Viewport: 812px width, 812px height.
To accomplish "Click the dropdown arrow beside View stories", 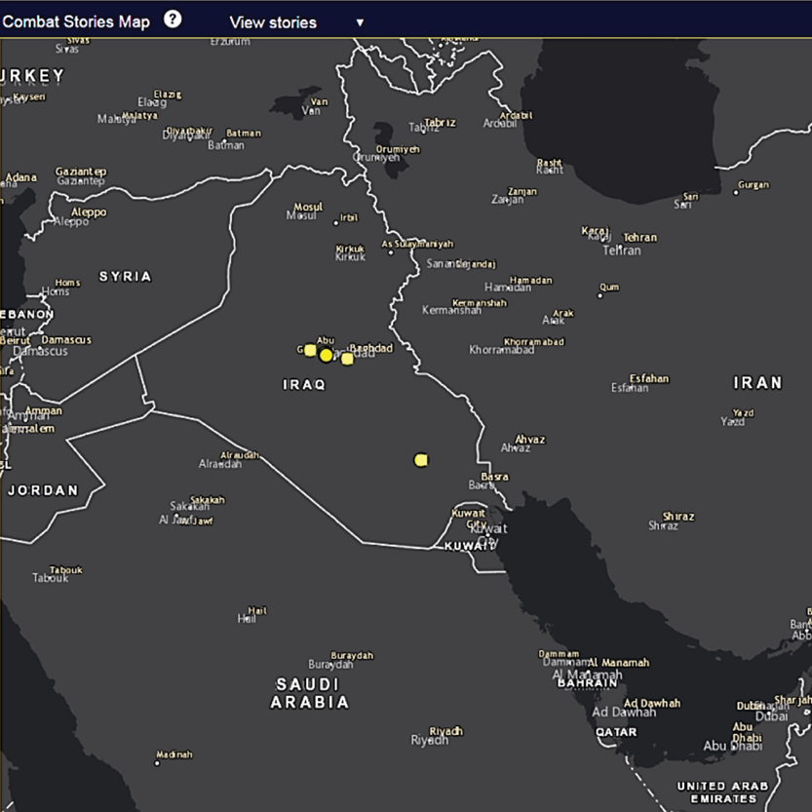I will click(360, 22).
